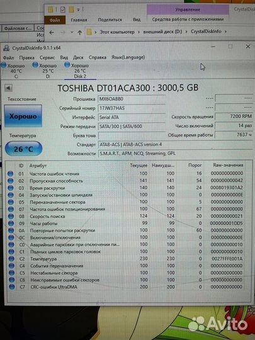The width and height of the screenshot is (255, 340).
Task: Click the status icon for Часы работы
Action: point(11,224)
